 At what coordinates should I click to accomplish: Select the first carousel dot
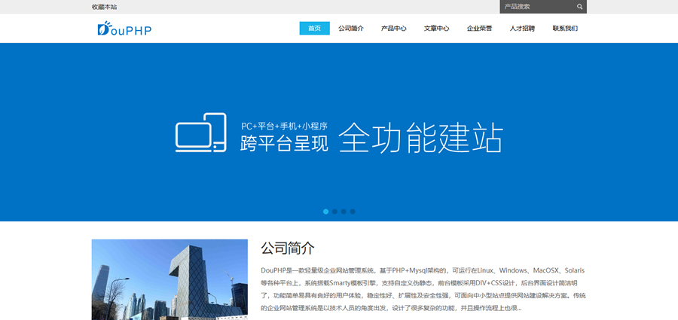pos(325,212)
